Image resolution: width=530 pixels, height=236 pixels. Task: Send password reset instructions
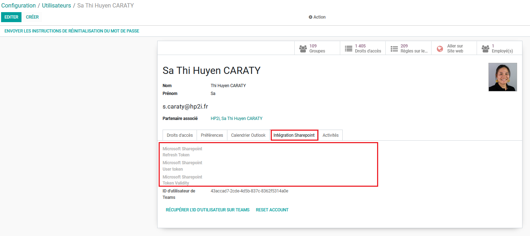72,31
